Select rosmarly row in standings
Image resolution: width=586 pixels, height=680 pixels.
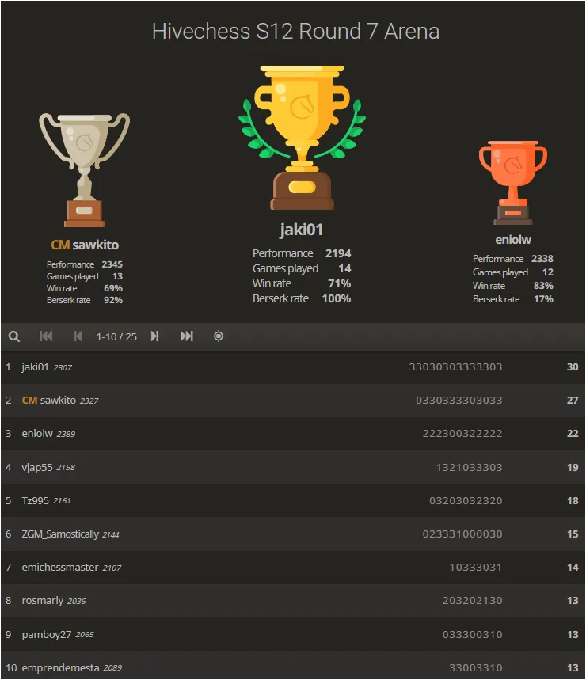pyautogui.click(x=293, y=601)
